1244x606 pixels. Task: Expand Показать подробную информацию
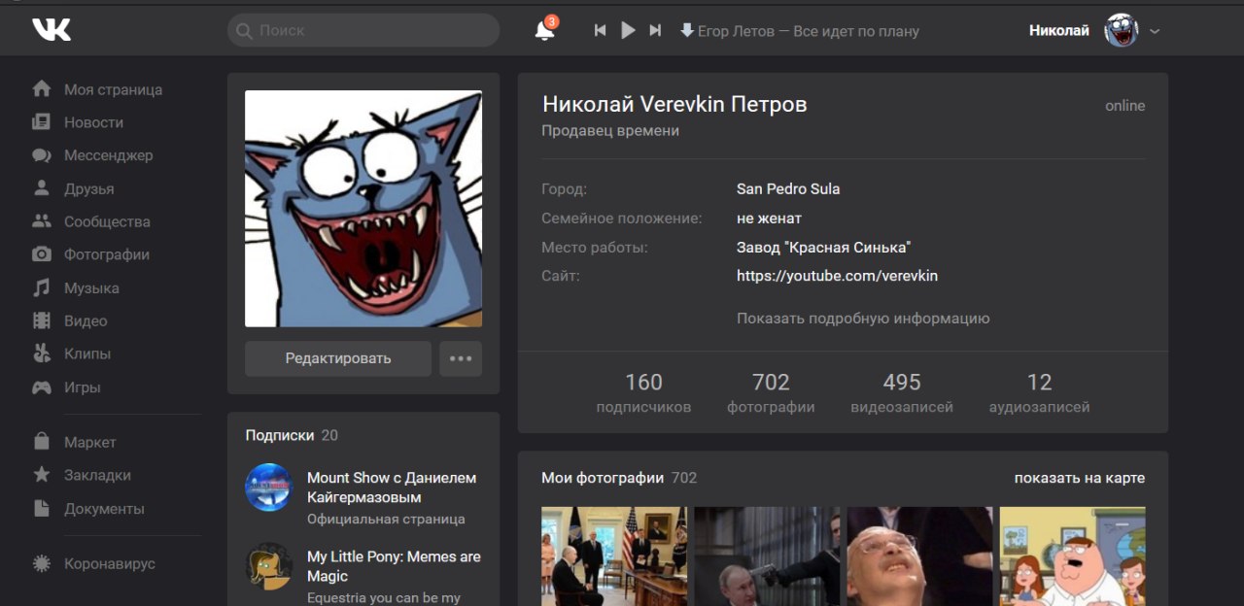863,318
